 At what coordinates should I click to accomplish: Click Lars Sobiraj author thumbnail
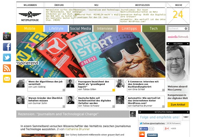click(20, 83)
